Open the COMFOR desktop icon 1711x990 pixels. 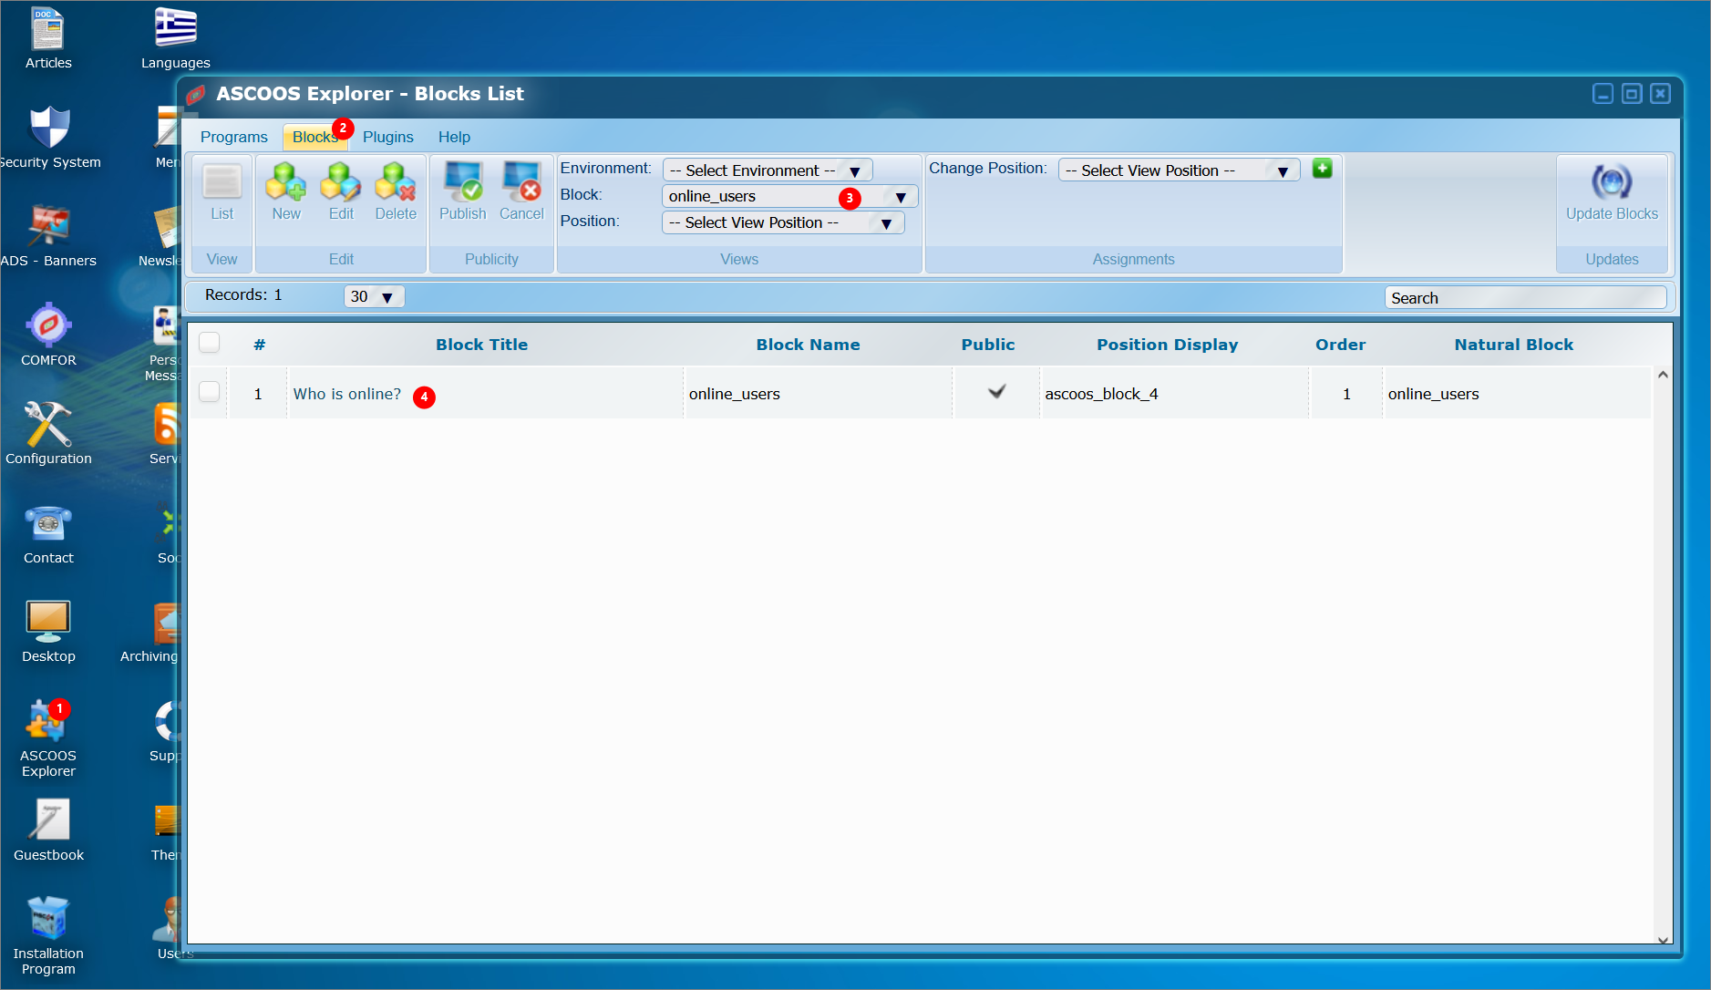[x=48, y=335]
